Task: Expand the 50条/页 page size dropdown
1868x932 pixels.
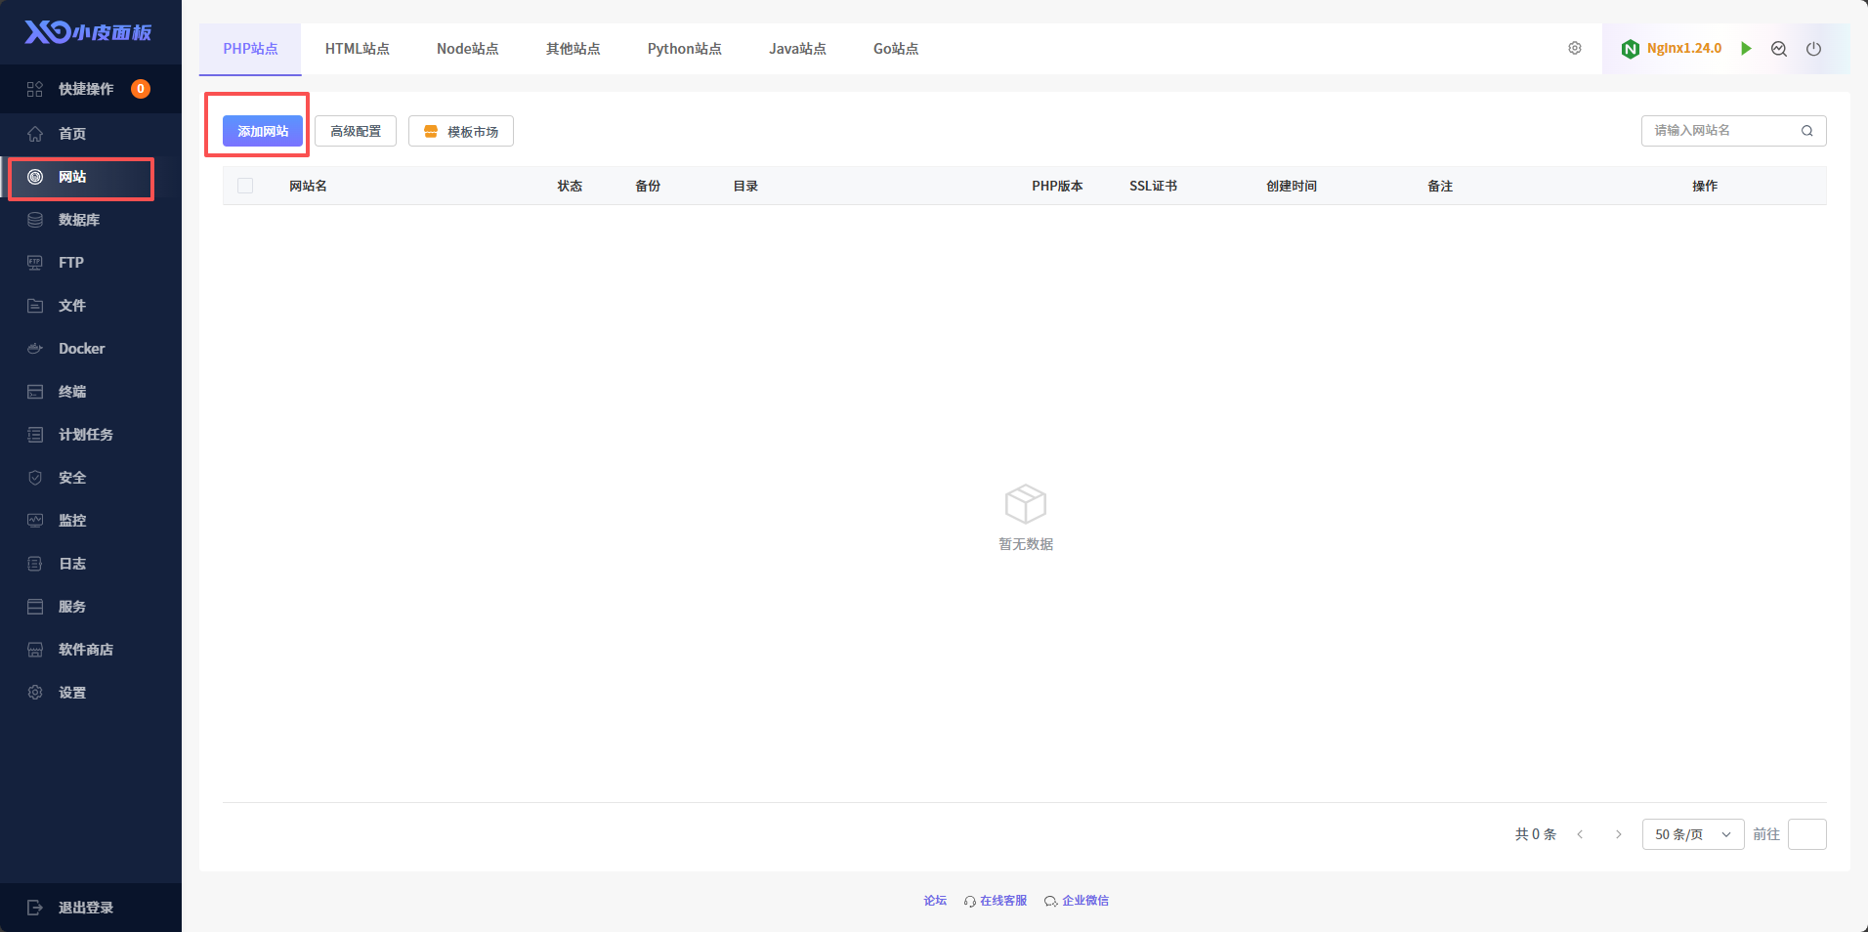Action: (x=1692, y=834)
